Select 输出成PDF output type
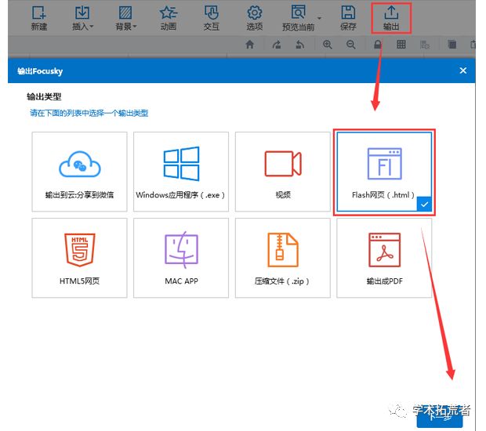The height and width of the screenshot is (431, 486). coord(384,258)
